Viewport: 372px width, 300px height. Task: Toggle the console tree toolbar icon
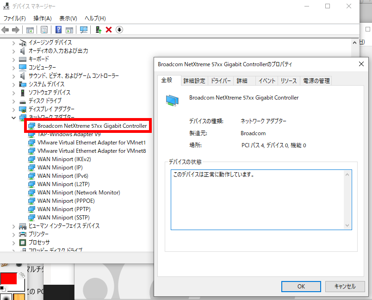30,30
